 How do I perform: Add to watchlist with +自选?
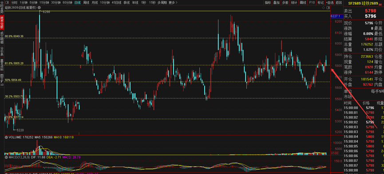330,3
